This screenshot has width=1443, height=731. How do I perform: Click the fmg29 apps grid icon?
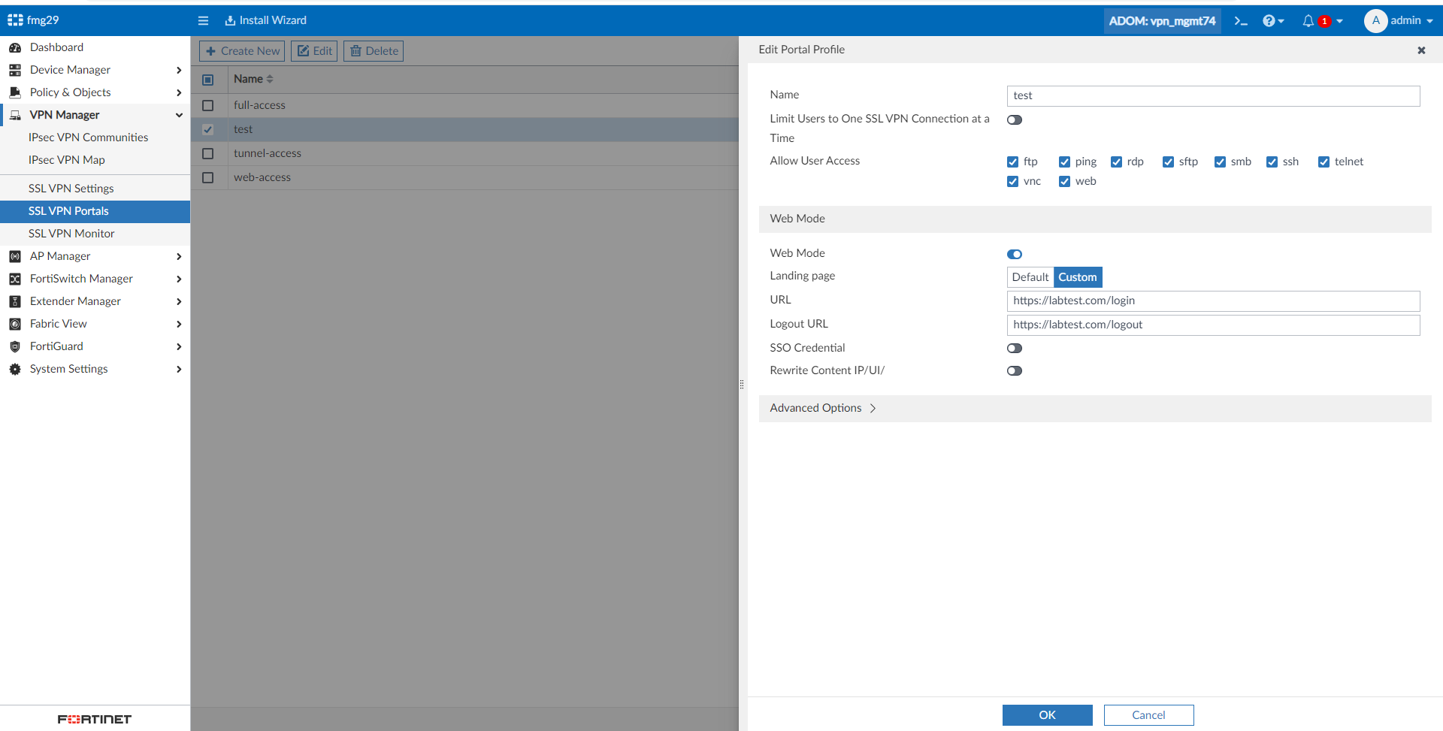pos(15,20)
